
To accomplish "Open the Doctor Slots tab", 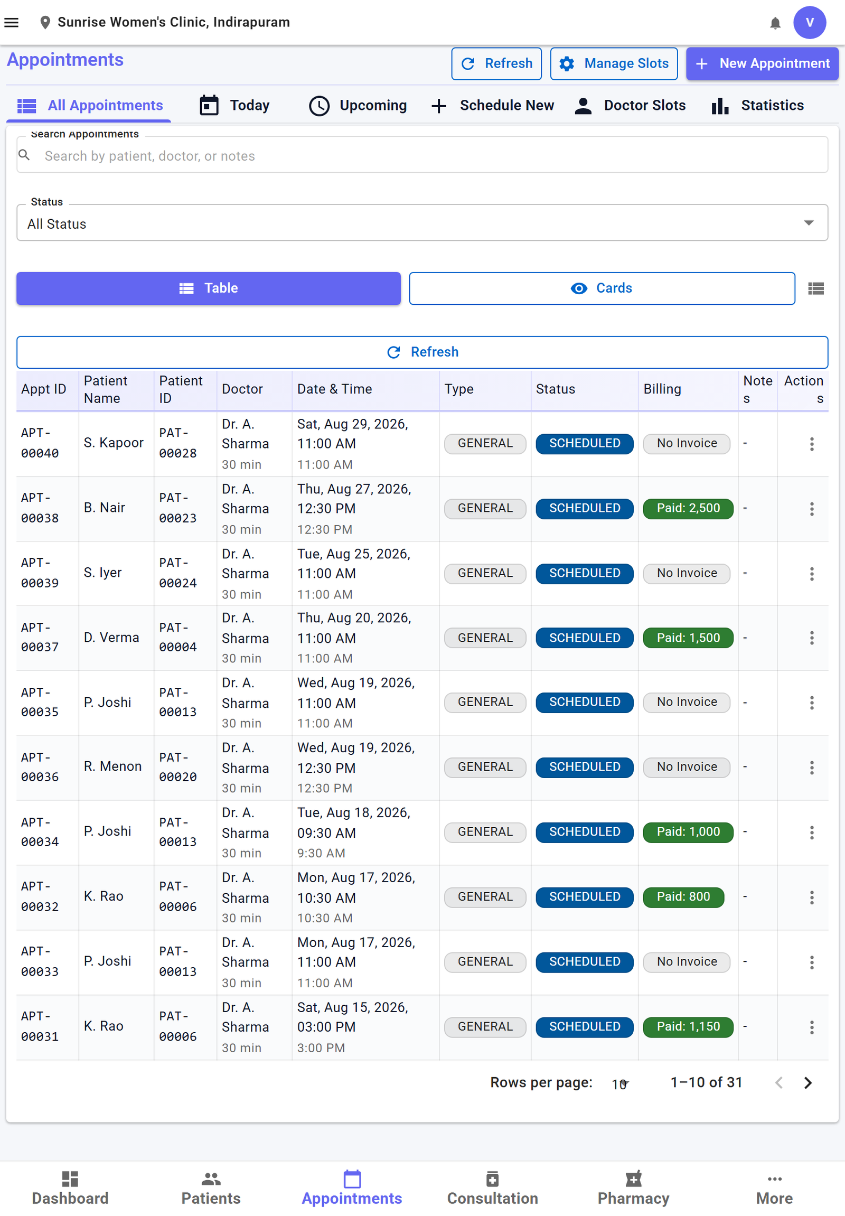I will coord(631,106).
